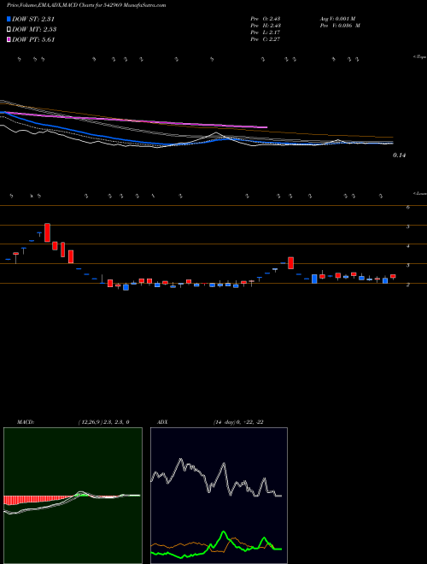Click the 'DOW MT: 2.53' legend label
Screen dimensions: 427x564
point(34,30)
